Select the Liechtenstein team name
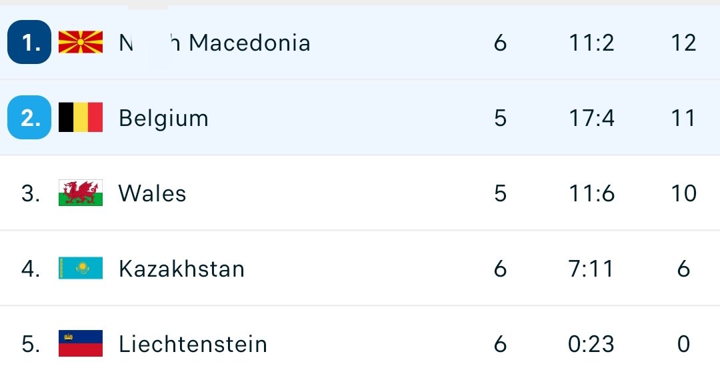This screenshot has width=720, height=376. click(x=193, y=344)
